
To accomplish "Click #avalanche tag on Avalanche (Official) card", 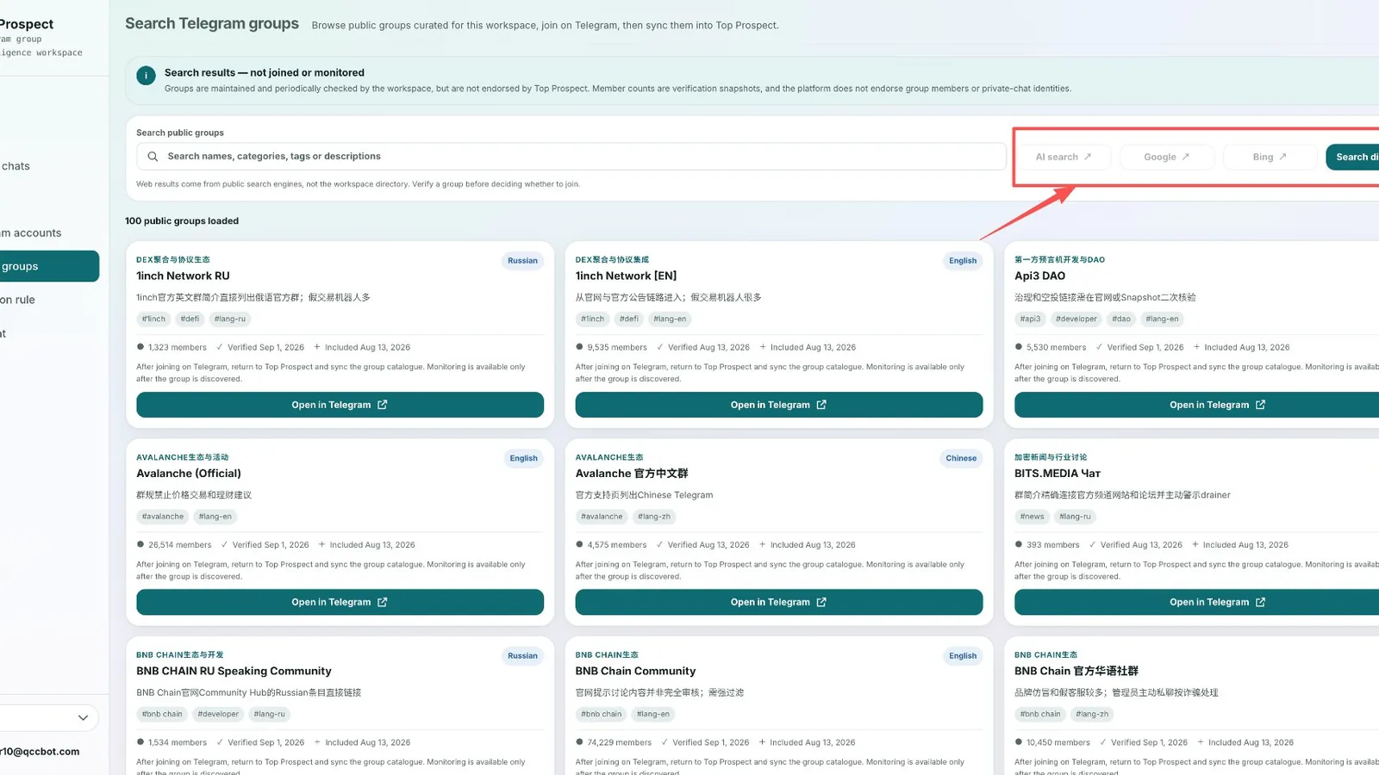I will coord(163,517).
